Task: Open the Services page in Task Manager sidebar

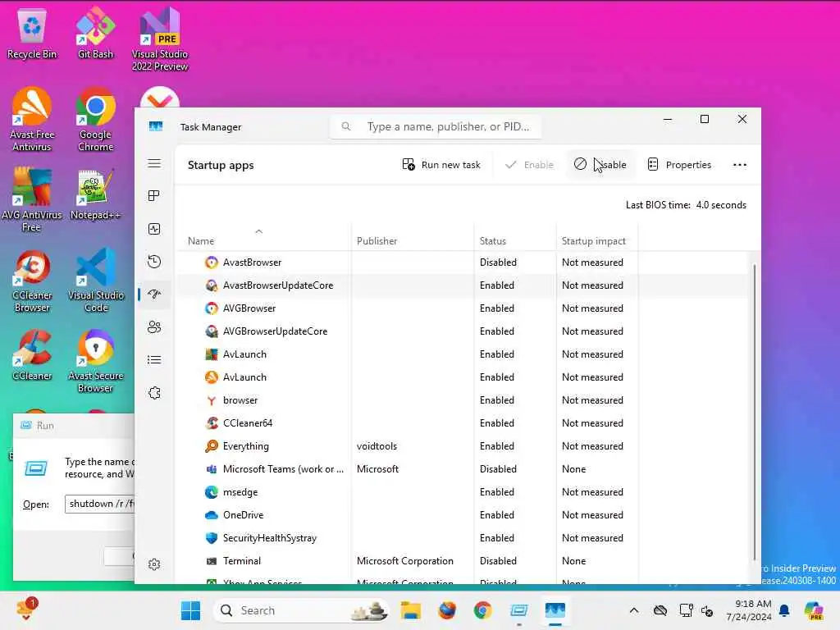Action: click(154, 393)
